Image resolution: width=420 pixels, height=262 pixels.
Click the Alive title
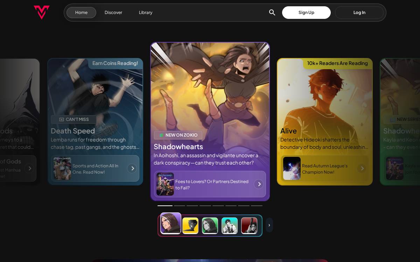(x=288, y=131)
